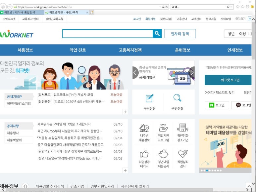Open the 고용복지정책 main menu
Viewport: 256px width, 192px height.
(130, 50)
